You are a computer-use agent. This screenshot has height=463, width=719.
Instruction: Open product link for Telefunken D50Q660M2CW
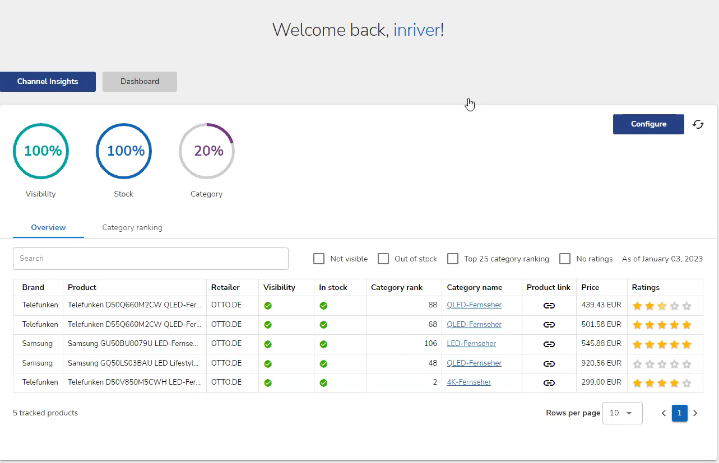coord(549,306)
